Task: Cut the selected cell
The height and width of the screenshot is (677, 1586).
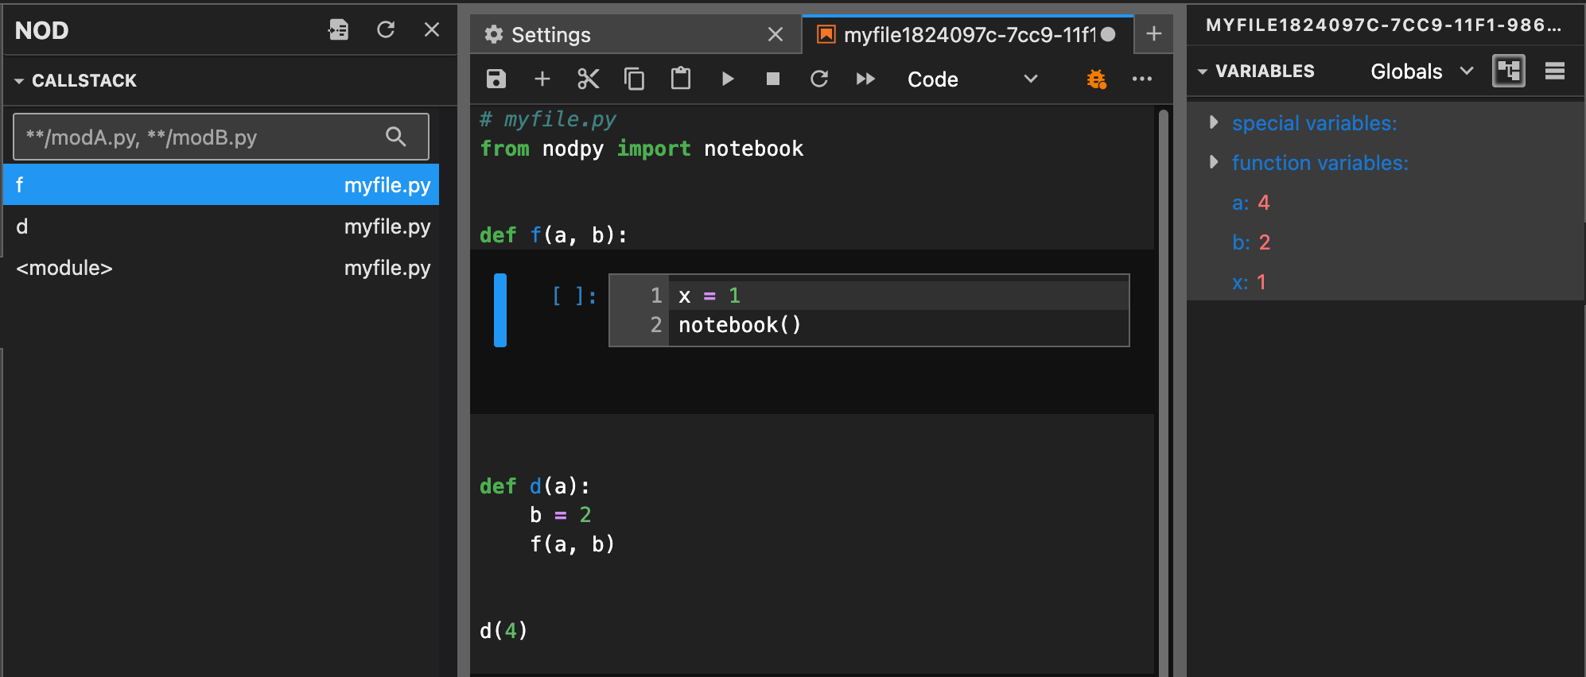Action: point(589,79)
